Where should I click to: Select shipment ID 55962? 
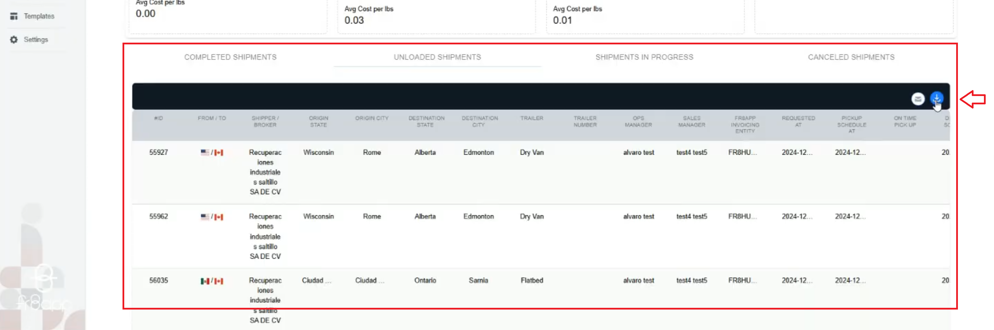pos(159,216)
